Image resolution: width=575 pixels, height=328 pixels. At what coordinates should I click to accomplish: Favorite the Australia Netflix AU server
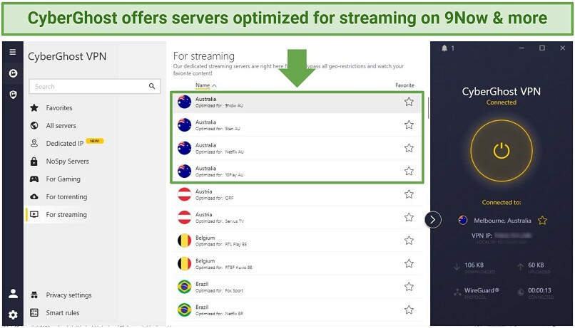coord(409,148)
